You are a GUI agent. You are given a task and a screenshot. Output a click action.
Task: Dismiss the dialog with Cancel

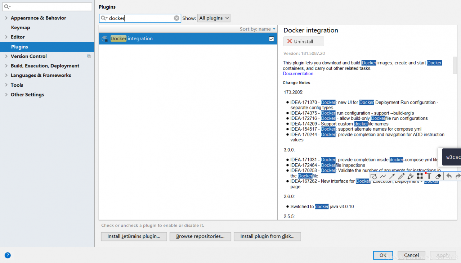point(411,255)
